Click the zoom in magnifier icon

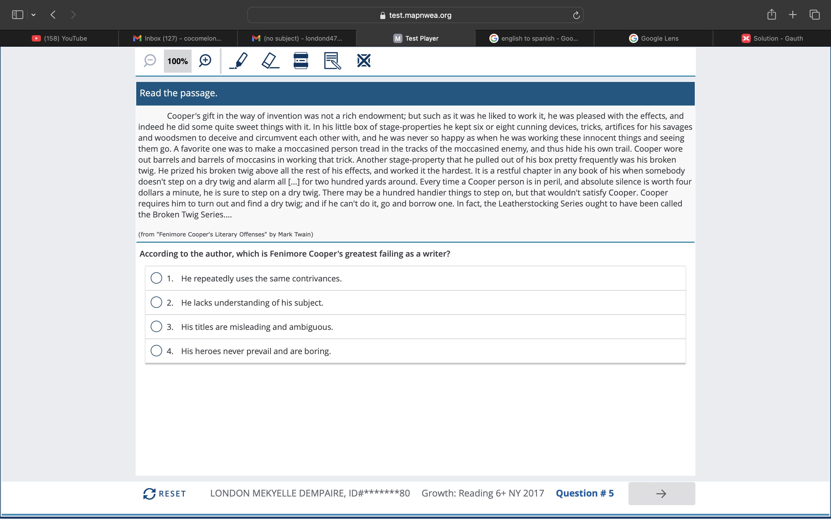205,61
